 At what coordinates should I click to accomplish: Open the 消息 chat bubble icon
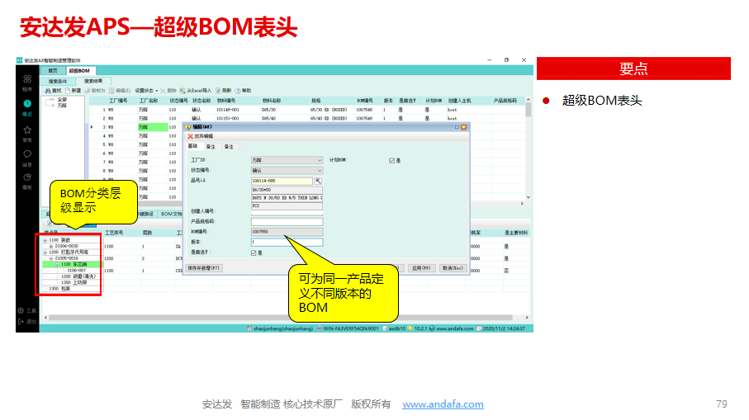pos(27,154)
